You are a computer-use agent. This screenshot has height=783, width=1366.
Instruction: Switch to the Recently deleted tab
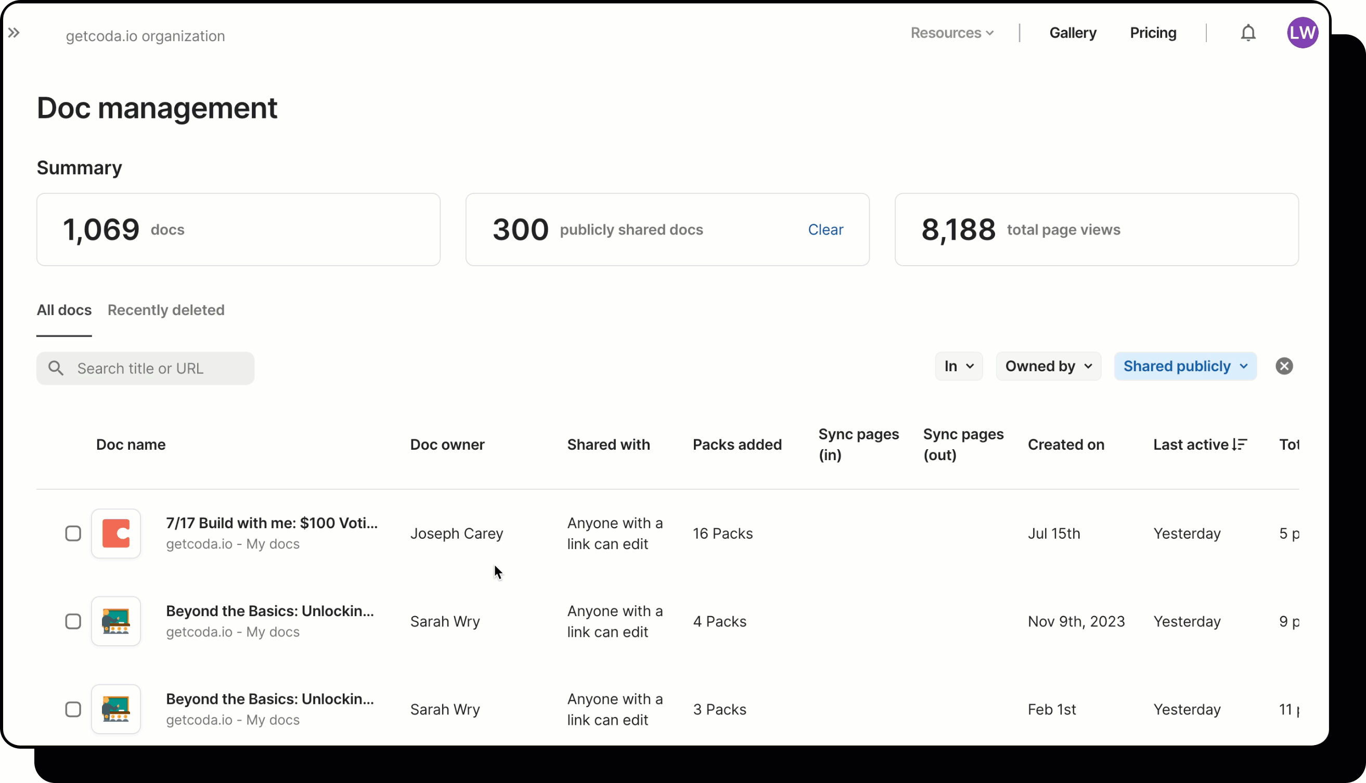pos(166,310)
